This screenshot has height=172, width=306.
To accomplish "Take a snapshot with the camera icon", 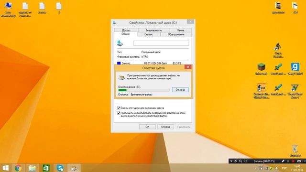I will click(x=299, y=161).
